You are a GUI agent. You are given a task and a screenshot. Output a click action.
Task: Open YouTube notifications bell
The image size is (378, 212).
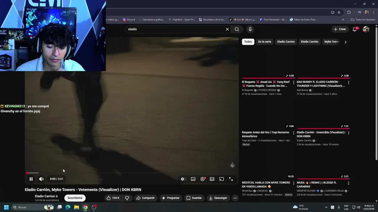(x=355, y=29)
